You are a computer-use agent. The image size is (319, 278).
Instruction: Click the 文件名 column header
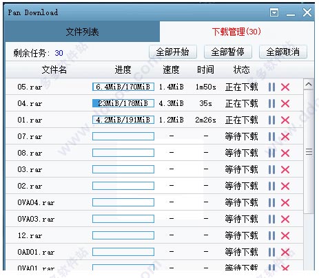coord(54,69)
